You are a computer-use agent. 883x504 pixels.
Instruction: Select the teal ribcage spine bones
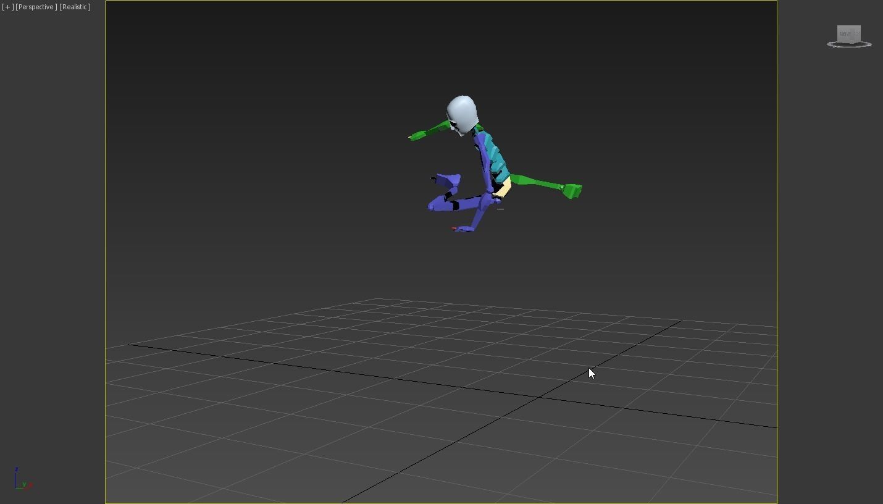497,157
